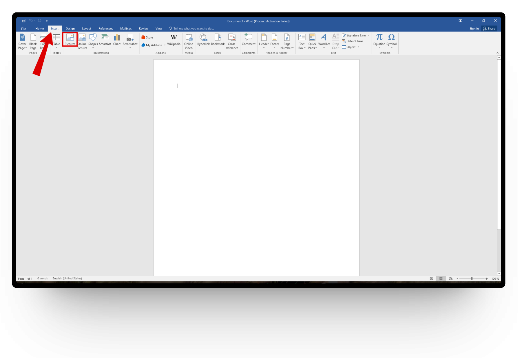
Task: Open the References tab
Action: click(x=106, y=29)
